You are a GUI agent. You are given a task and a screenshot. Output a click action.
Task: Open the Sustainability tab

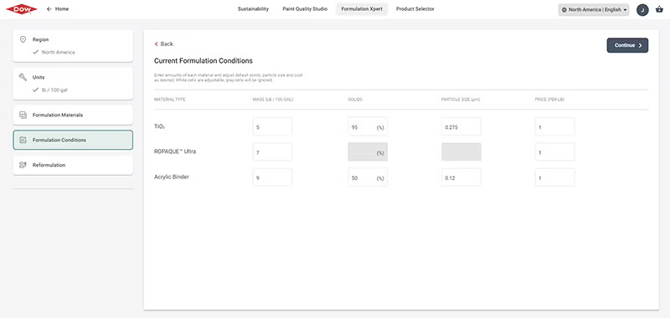tap(254, 9)
